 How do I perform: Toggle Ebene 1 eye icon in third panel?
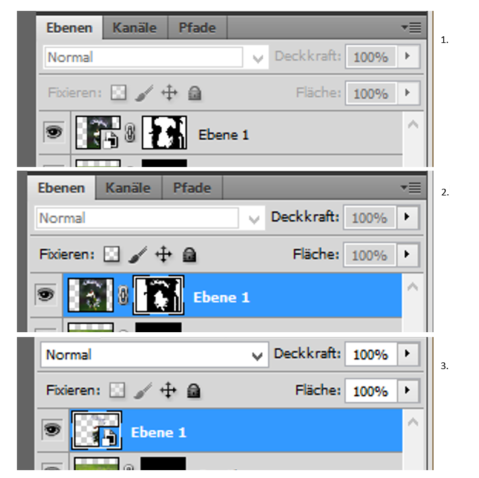point(52,430)
